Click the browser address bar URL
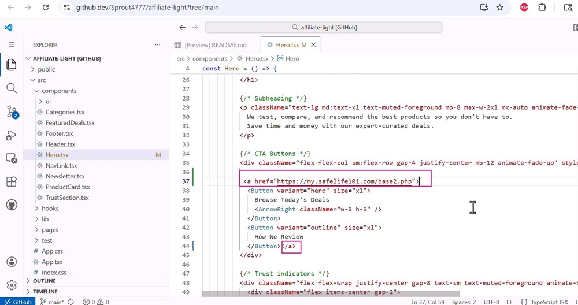 coord(147,8)
